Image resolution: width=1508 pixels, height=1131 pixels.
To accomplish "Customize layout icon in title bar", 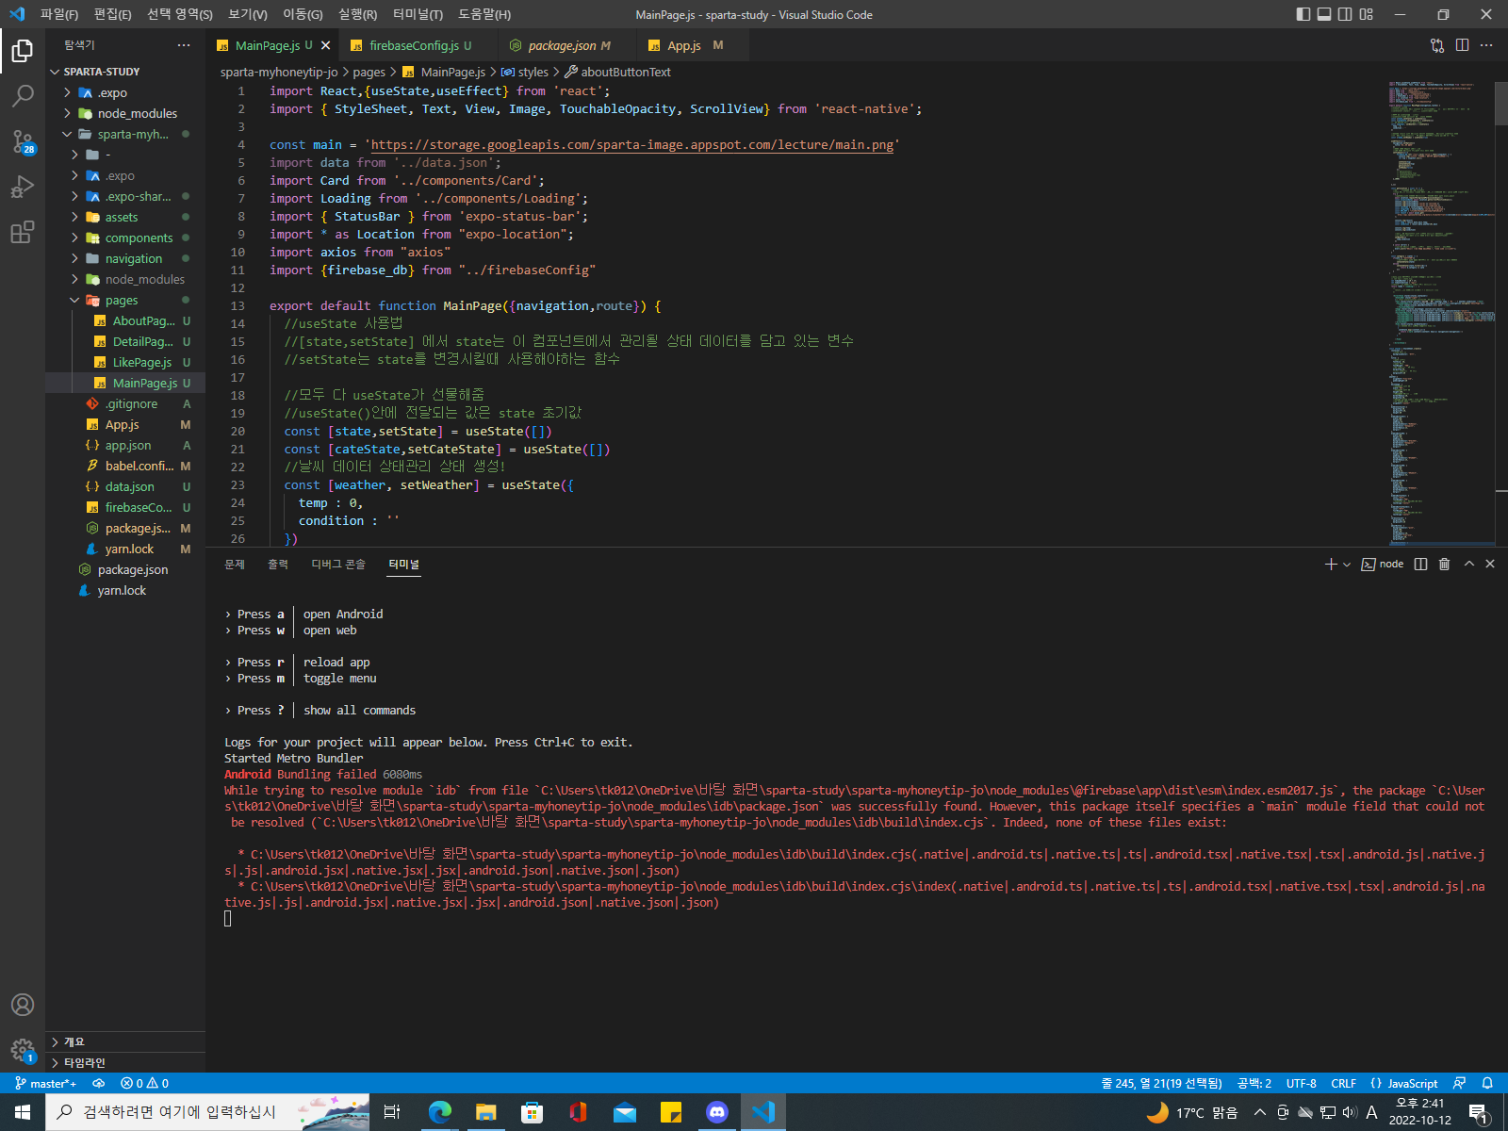I will coord(1367,14).
